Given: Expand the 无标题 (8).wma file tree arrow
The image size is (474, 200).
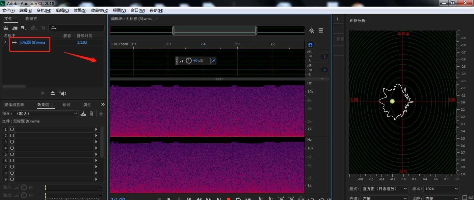Looking at the screenshot, I should point(5,42).
